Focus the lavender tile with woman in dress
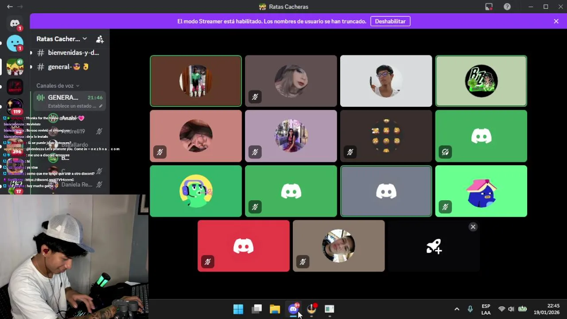The image size is (567, 319). [x=291, y=136]
